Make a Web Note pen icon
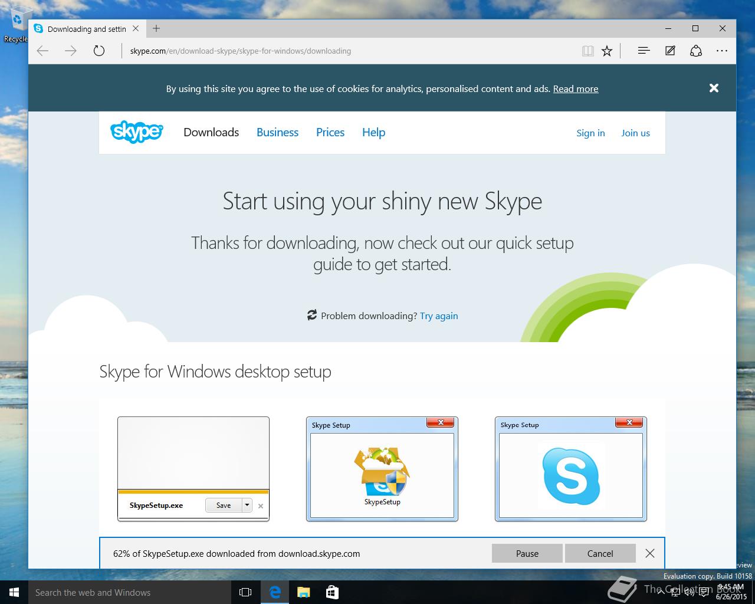Image resolution: width=755 pixels, height=604 pixels. [670, 51]
